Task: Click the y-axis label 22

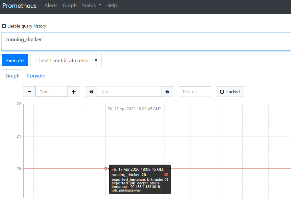Action: pyautogui.click(x=19, y=104)
